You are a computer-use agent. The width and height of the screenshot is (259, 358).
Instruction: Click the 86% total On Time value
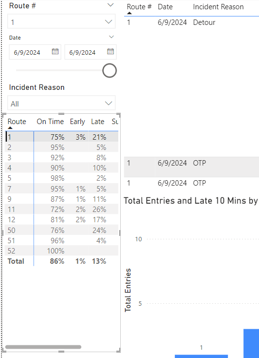click(x=57, y=261)
